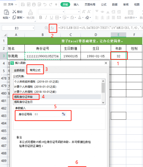Screen dimensions: 143x167
Task: Click the font color A icon
Action: [x=80, y=17]
